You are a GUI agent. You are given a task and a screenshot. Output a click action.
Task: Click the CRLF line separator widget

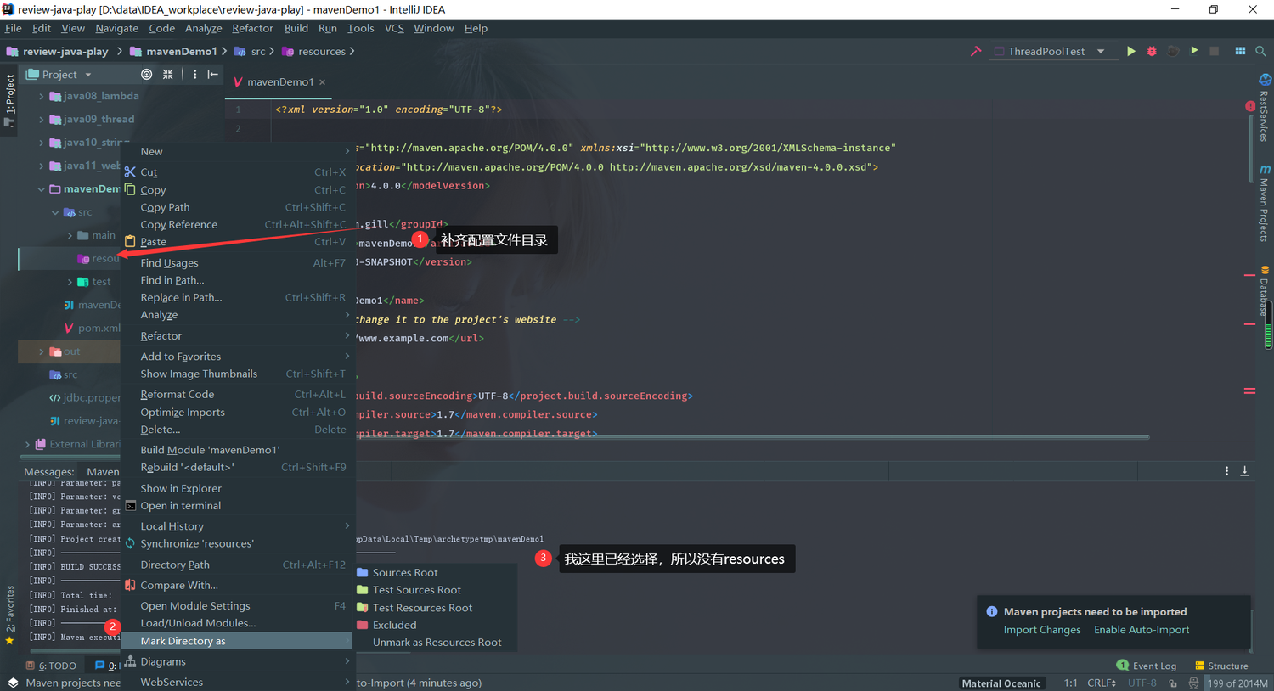point(1101,683)
